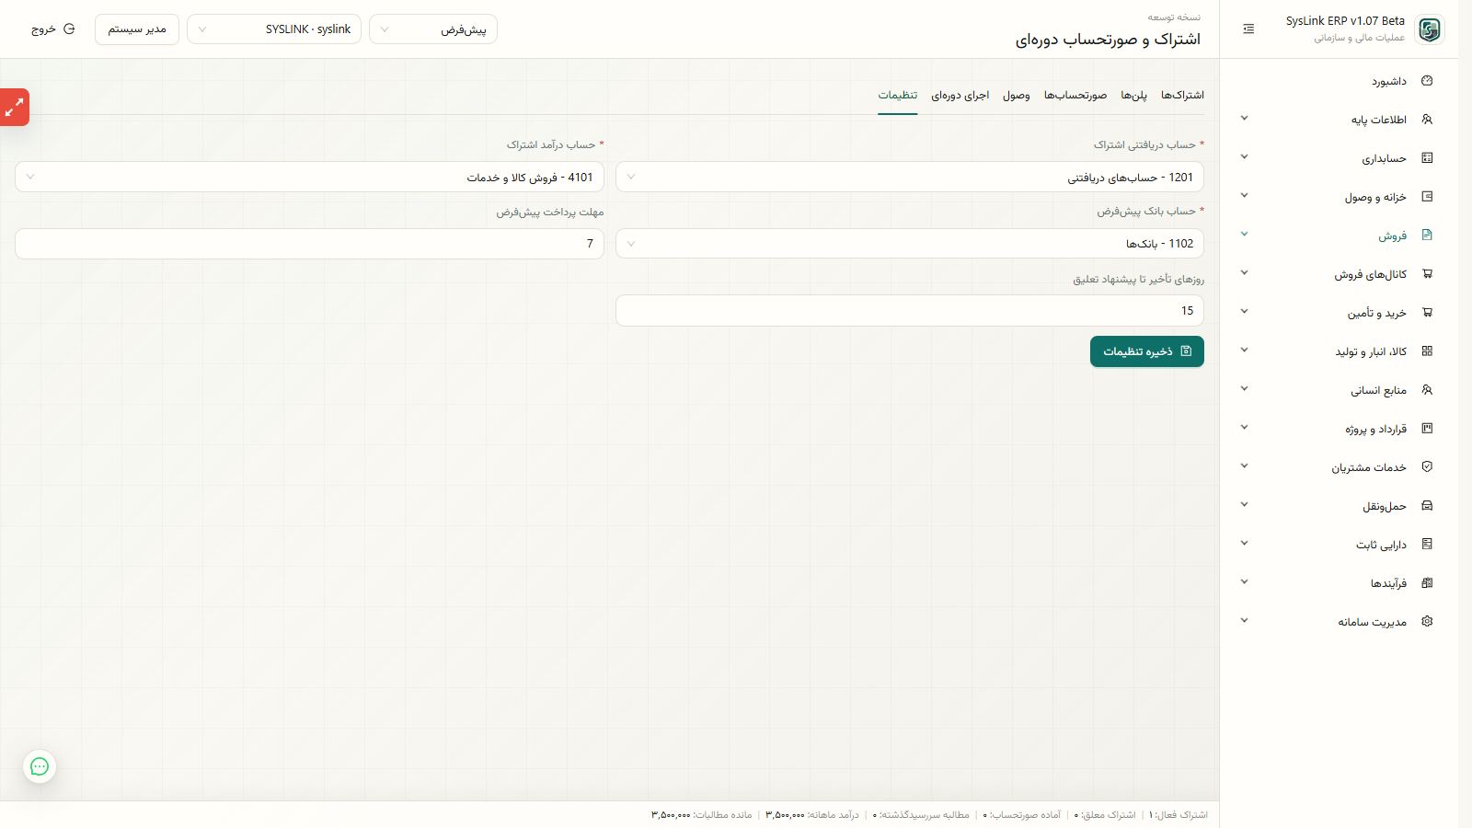Click the خرید و تأمین cart icon

1427,313
